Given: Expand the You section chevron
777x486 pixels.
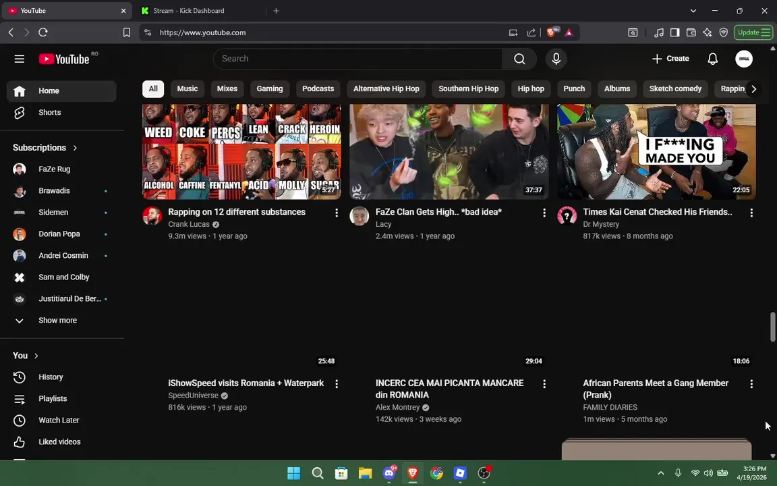Looking at the screenshot, I should pos(36,356).
